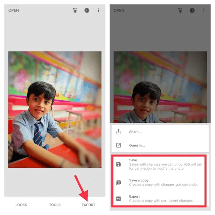Screen dimensions: 215x215
Task: Open three-dot menu on dimmed right screen
Action: [204, 10]
